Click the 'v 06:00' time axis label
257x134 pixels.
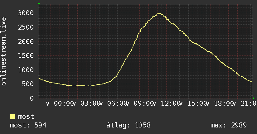tap(113, 103)
